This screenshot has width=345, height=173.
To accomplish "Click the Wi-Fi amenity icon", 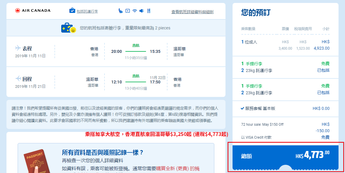I will pos(135,11).
